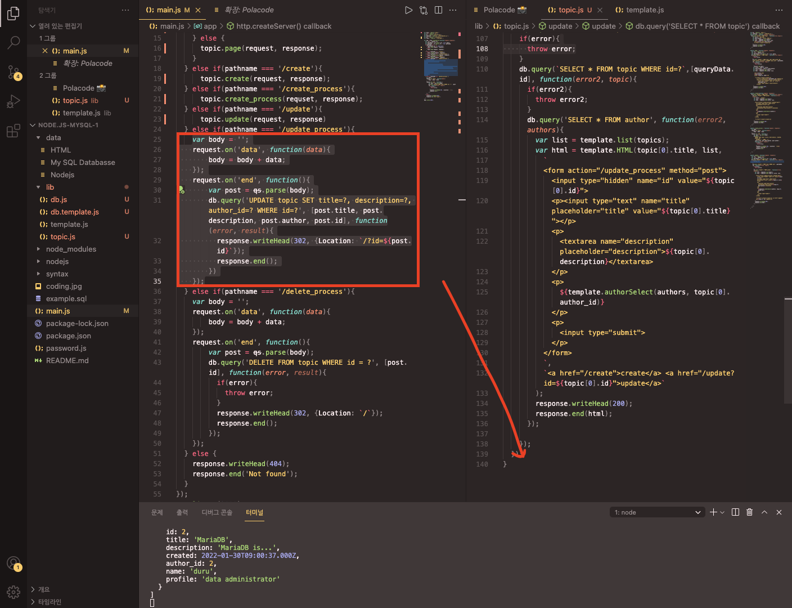This screenshot has width=792, height=608.
Task: Split the terminal panel
Action: click(x=735, y=512)
